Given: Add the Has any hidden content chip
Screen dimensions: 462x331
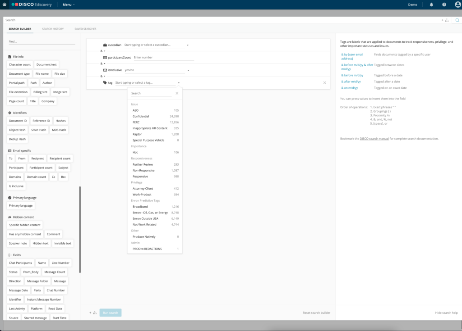Looking at the screenshot, I should tap(25, 234).
